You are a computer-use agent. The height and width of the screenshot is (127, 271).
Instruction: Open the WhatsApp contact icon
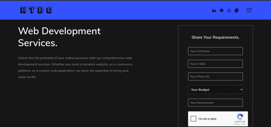pyautogui.click(x=229, y=11)
